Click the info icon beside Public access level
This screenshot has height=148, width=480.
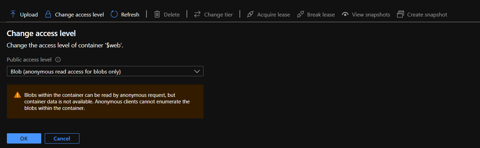tap(58, 60)
